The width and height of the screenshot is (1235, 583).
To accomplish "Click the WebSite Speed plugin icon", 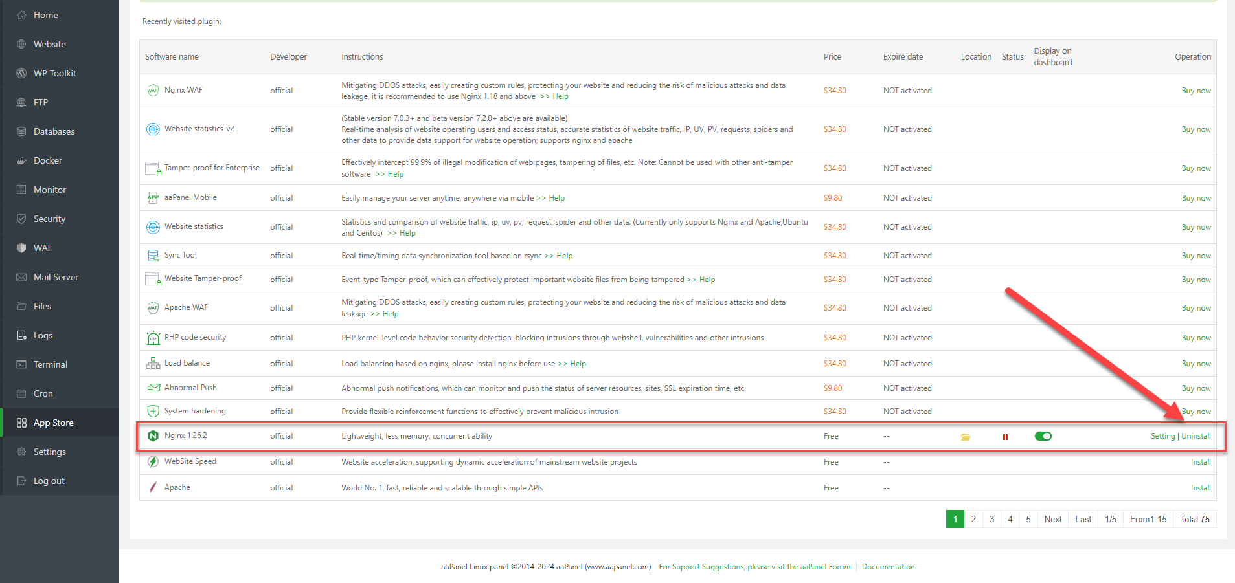I will coord(153,461).
